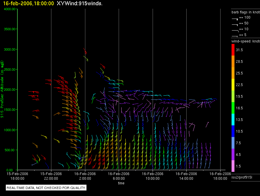This screenshot has width=260, height=196.
Task: Click the '4000.00' altitude axis label
Action: click(10, 9)
